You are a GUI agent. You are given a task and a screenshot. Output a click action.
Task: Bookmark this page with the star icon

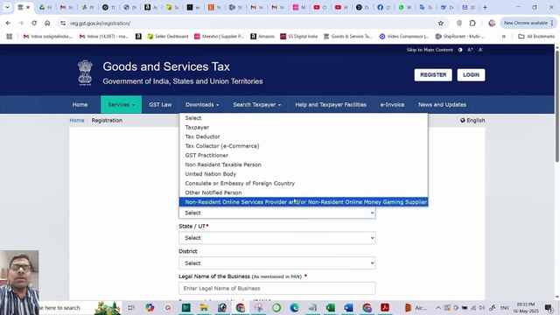[x=441, y=24]
